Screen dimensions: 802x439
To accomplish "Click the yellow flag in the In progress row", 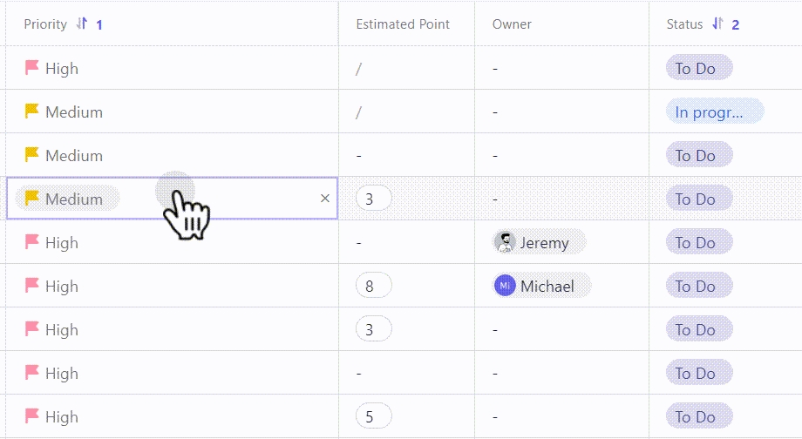I will [32, 111].
